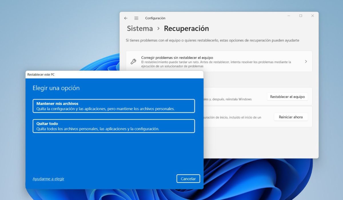Close the Configuración window
The width and height of the screenshot is (343, 200).
click(312, 16)
